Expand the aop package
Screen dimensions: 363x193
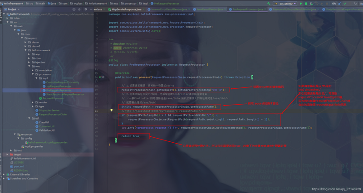coord(29,54)
